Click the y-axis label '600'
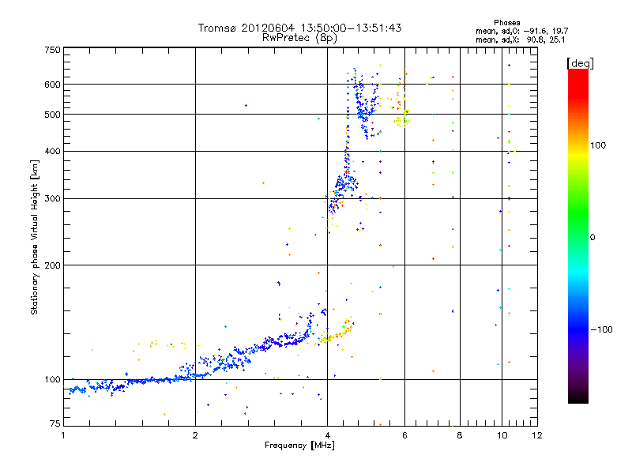Image resolution: width=632 pixels, height=474 pixels. [52, 85]
